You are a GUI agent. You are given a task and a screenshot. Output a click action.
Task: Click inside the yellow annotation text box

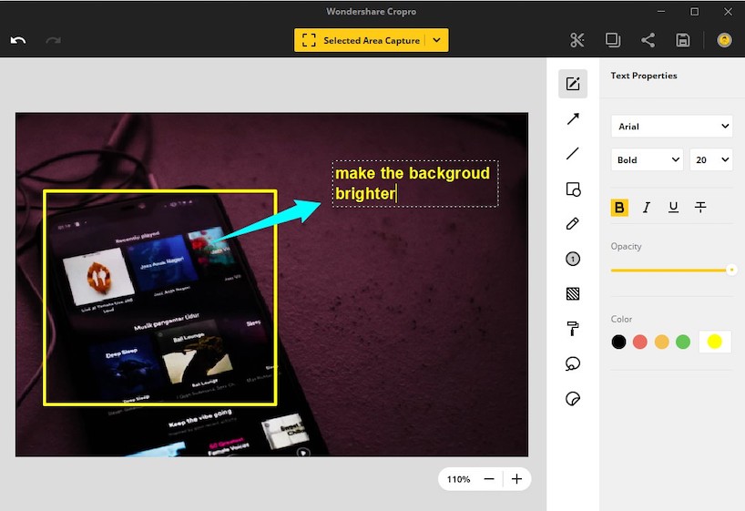415,183
